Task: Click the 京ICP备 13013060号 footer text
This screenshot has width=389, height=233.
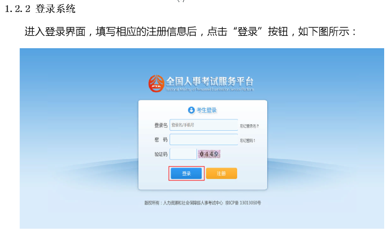Action: (x=243, y=203)
